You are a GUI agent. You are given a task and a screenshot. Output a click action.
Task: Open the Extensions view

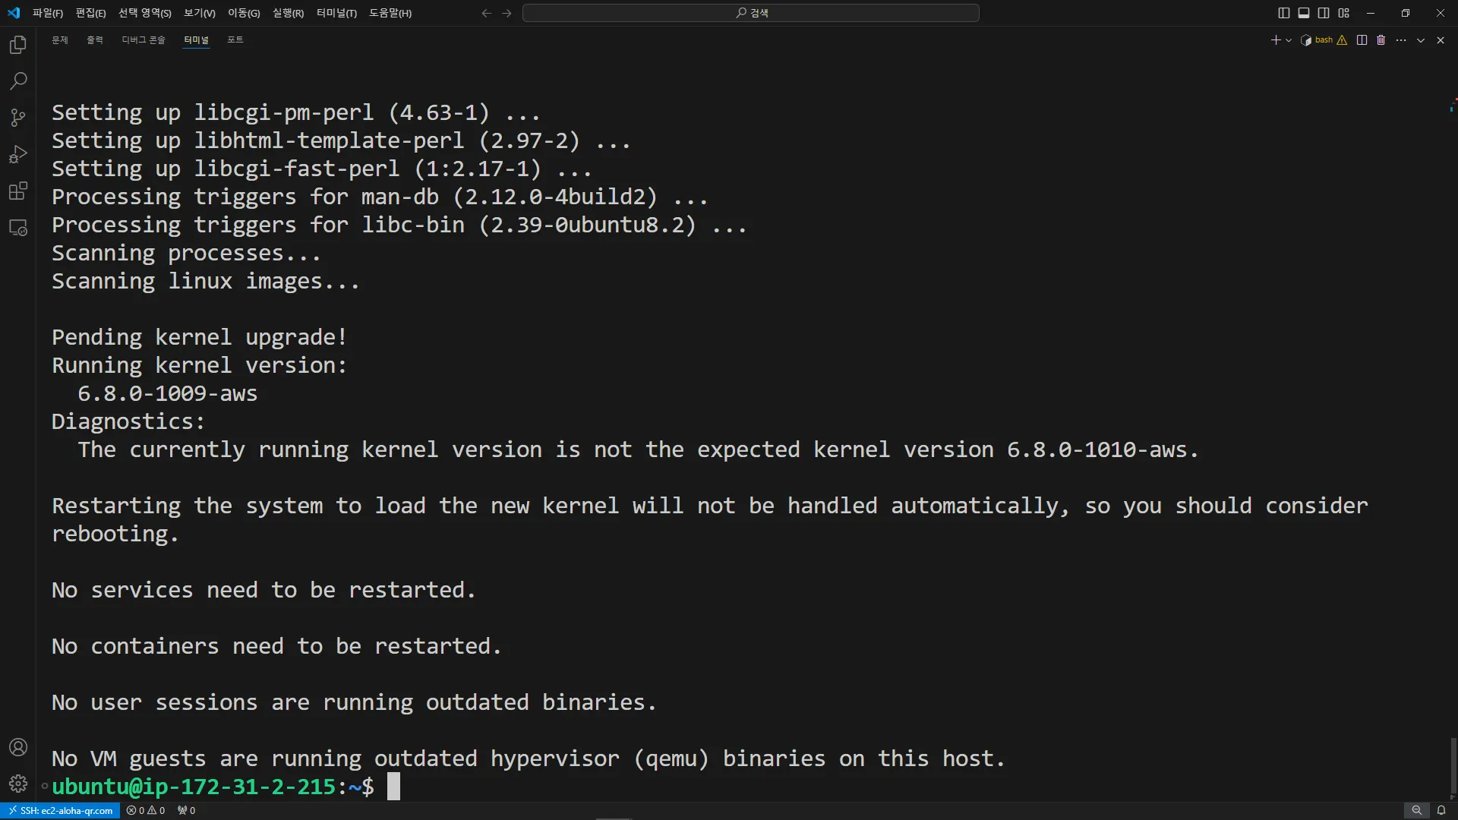[x=18, y=191]
